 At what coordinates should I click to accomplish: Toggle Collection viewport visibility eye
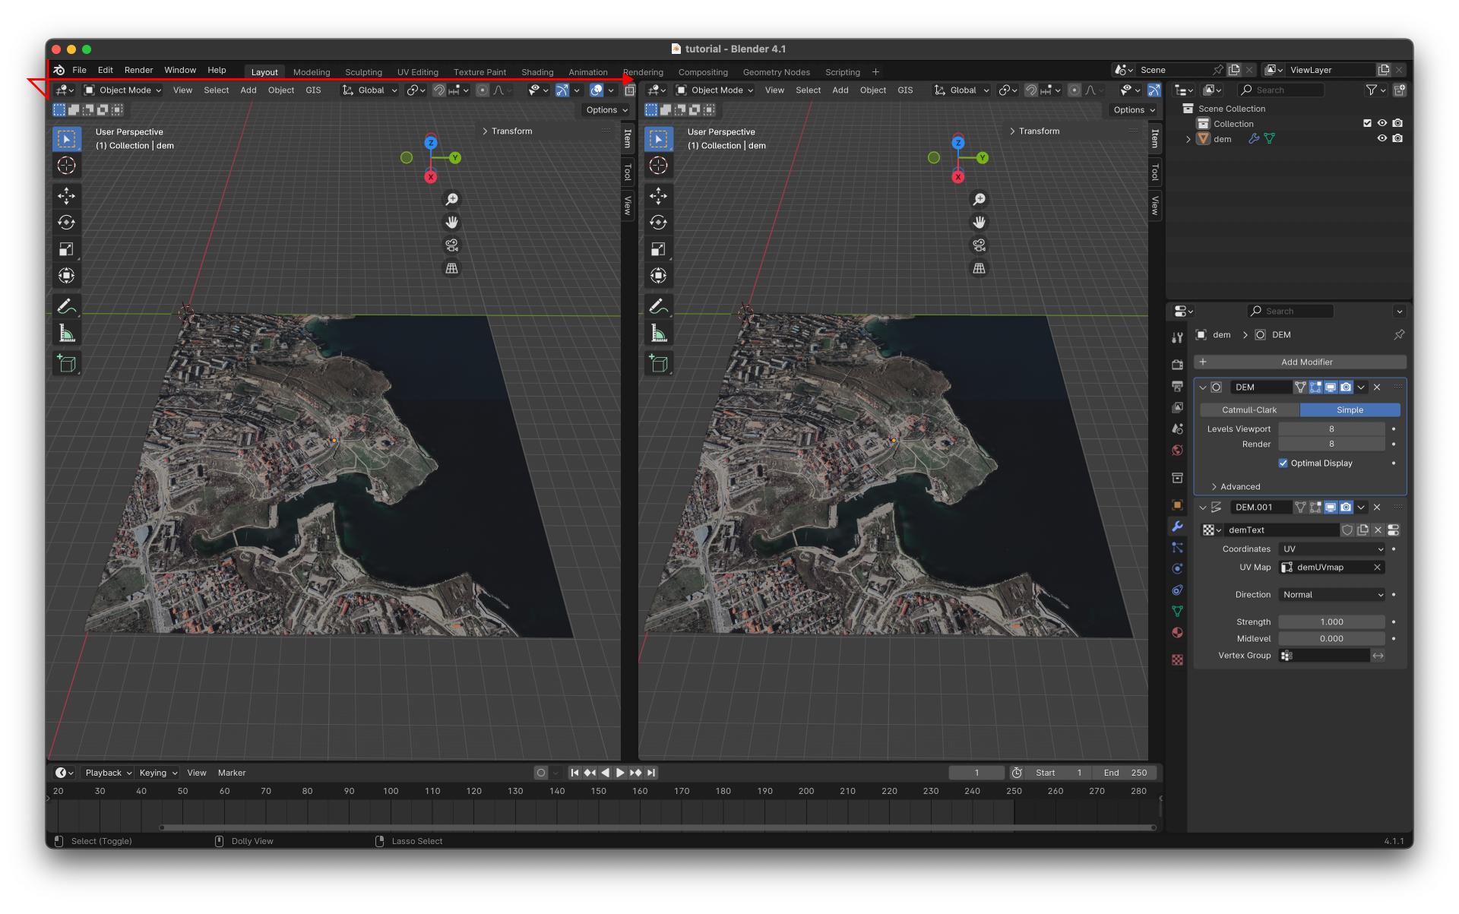click(x=1382, y=123)
